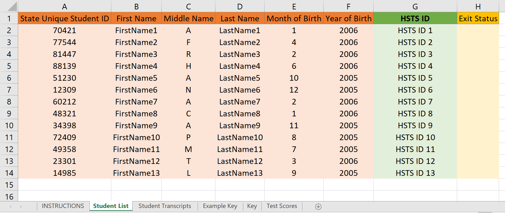Click the Exit Status header cell
The width and height of the screenshot is (505, 213).
(x=478, y=18)
